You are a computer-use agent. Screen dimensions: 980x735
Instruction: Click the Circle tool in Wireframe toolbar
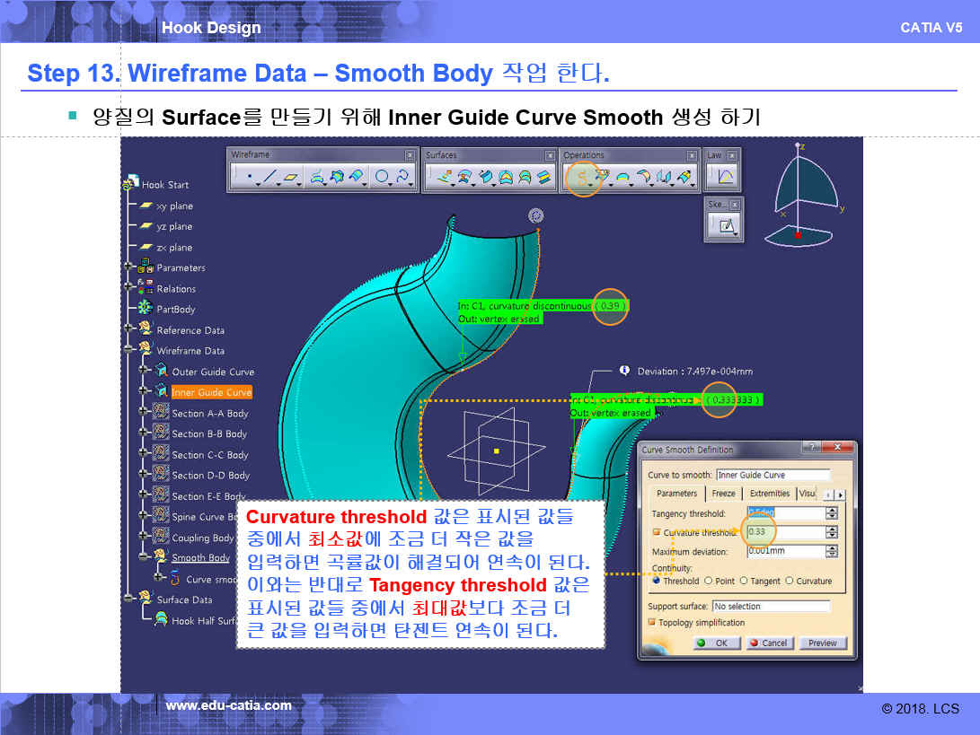click(x=382, y=178)
